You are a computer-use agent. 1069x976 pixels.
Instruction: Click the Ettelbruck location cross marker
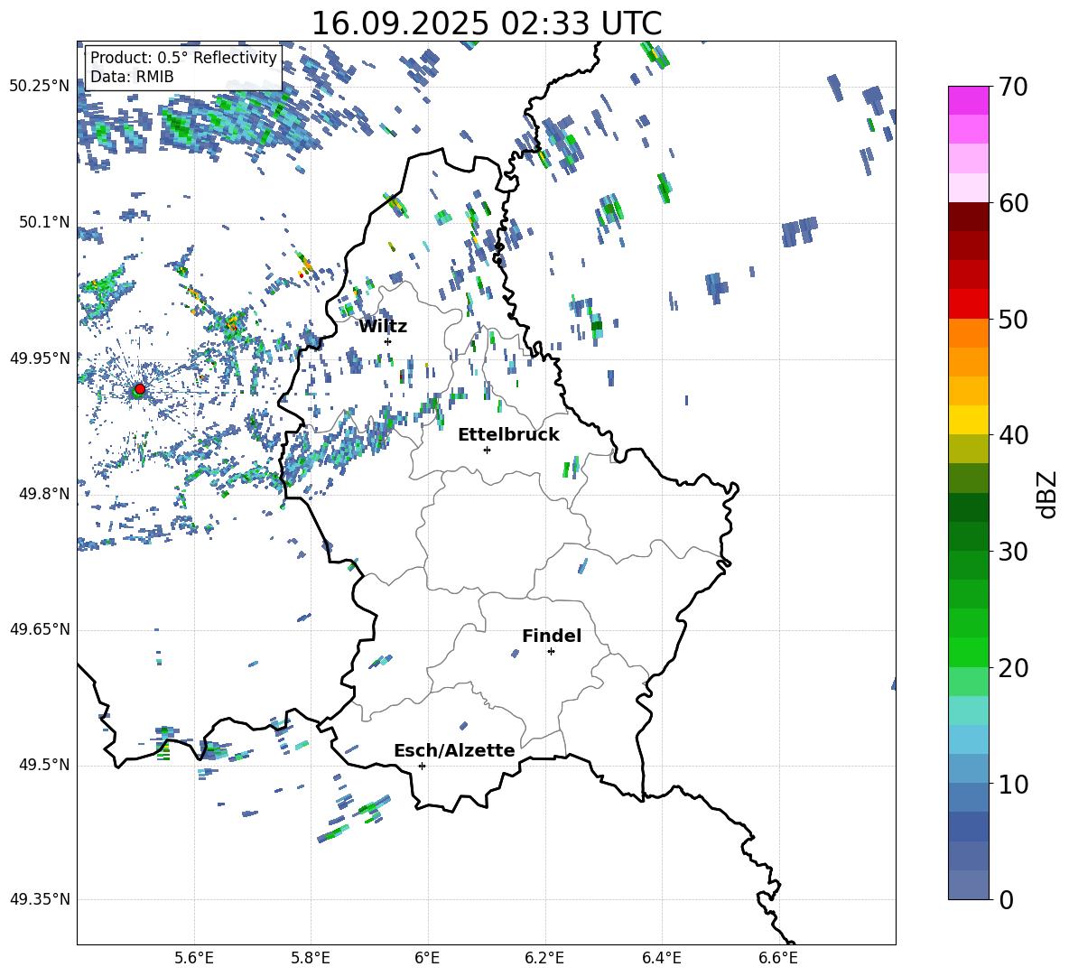tap(487, 450)
